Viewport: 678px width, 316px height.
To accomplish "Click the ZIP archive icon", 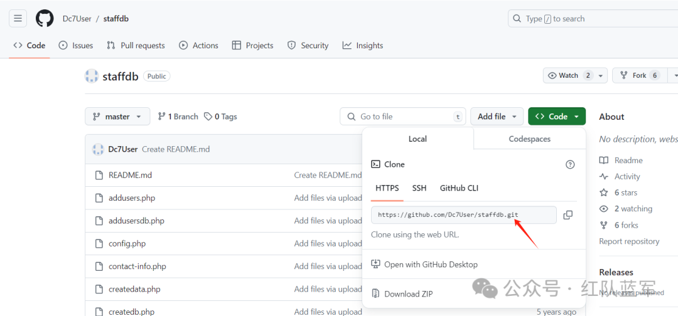I will tap(375, 293).
